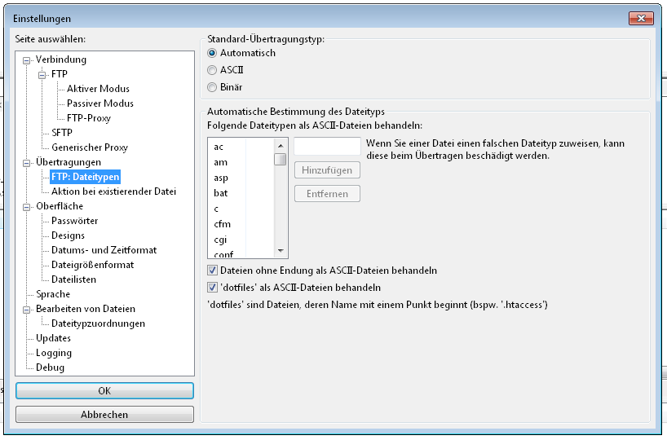Collapse the Oberfläche tree node
The image size is (667, 440).
pos(27,207)
